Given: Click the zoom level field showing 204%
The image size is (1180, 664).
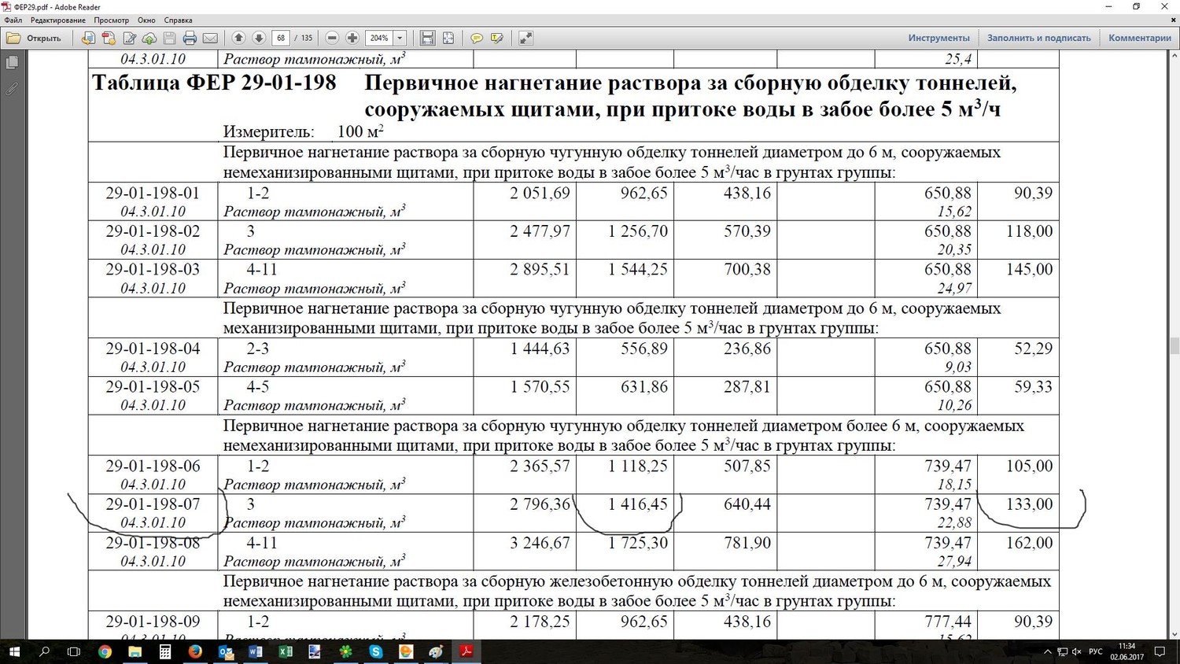Looking at the screenshot, I should 379,38.
